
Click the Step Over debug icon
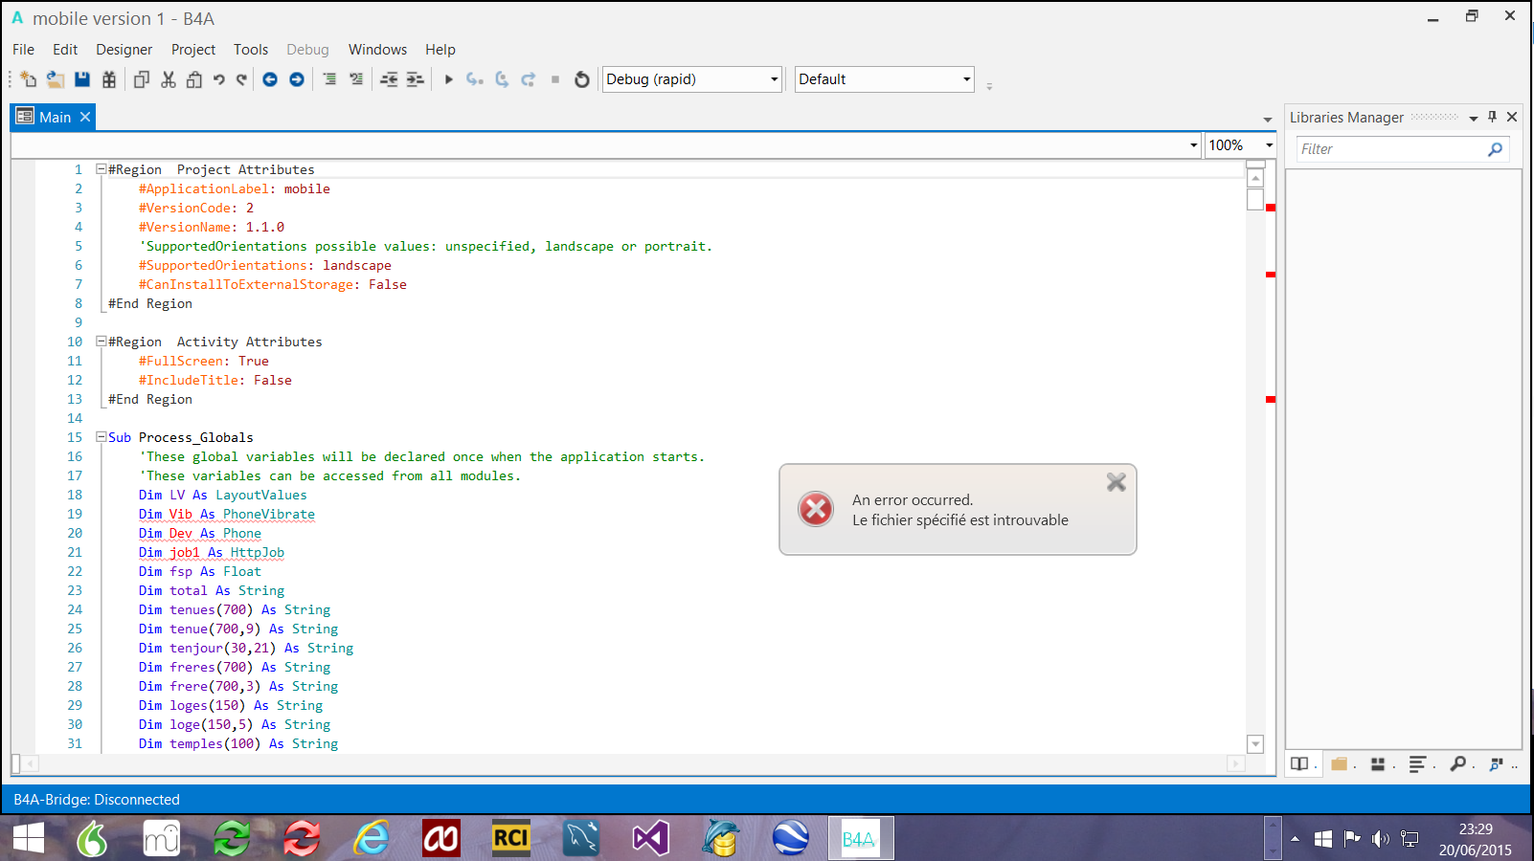point(502,79)
